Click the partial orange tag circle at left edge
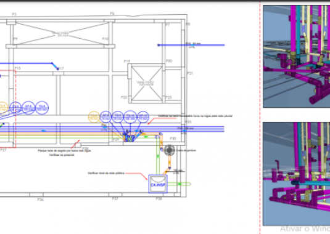The width and height of the screenshot is (330, 234). pyautogui.click(x=3, y=107)
